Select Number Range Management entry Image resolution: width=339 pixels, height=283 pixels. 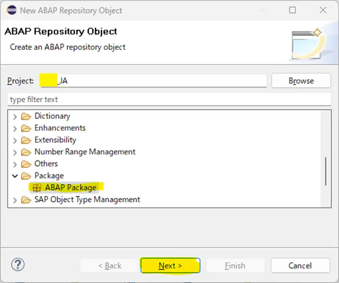click(85, 152)
